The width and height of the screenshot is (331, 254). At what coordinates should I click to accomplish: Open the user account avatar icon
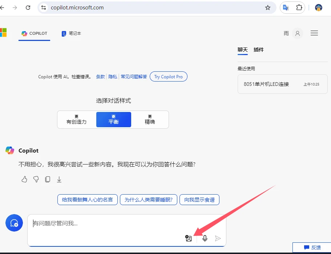[x=298, y=33]
